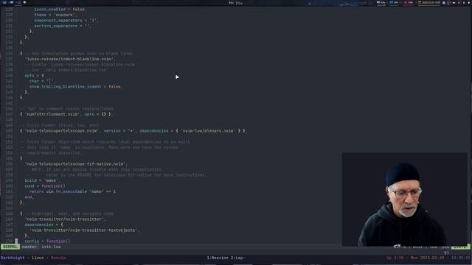
Task: Click the component_separators setting
Action: pos(66,21)
